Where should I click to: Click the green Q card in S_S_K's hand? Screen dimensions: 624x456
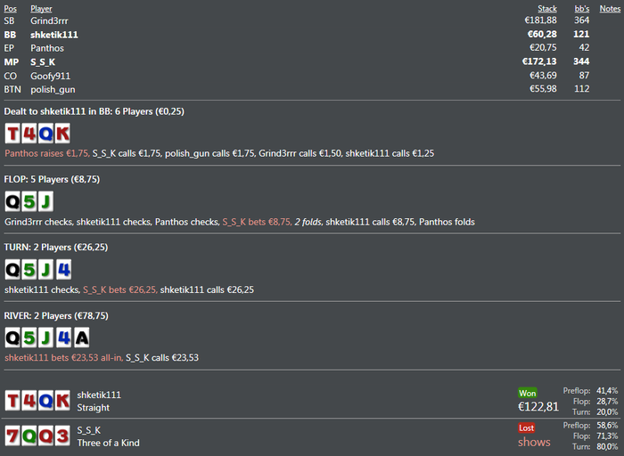tap(29, 436)
